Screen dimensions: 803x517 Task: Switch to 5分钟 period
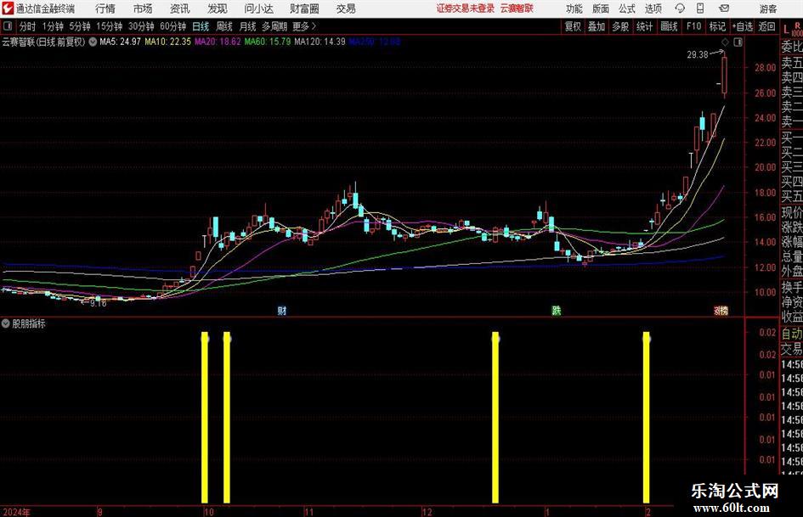point(79,26)
